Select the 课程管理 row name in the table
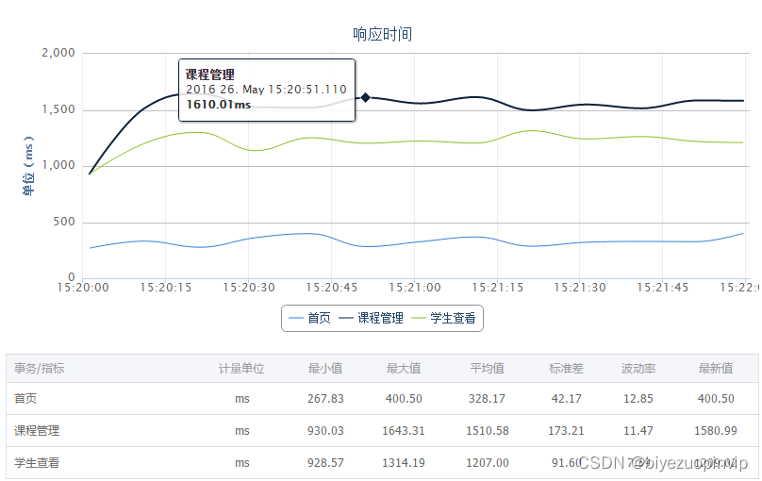Viewport: 762px width, 481px height. 37,430
